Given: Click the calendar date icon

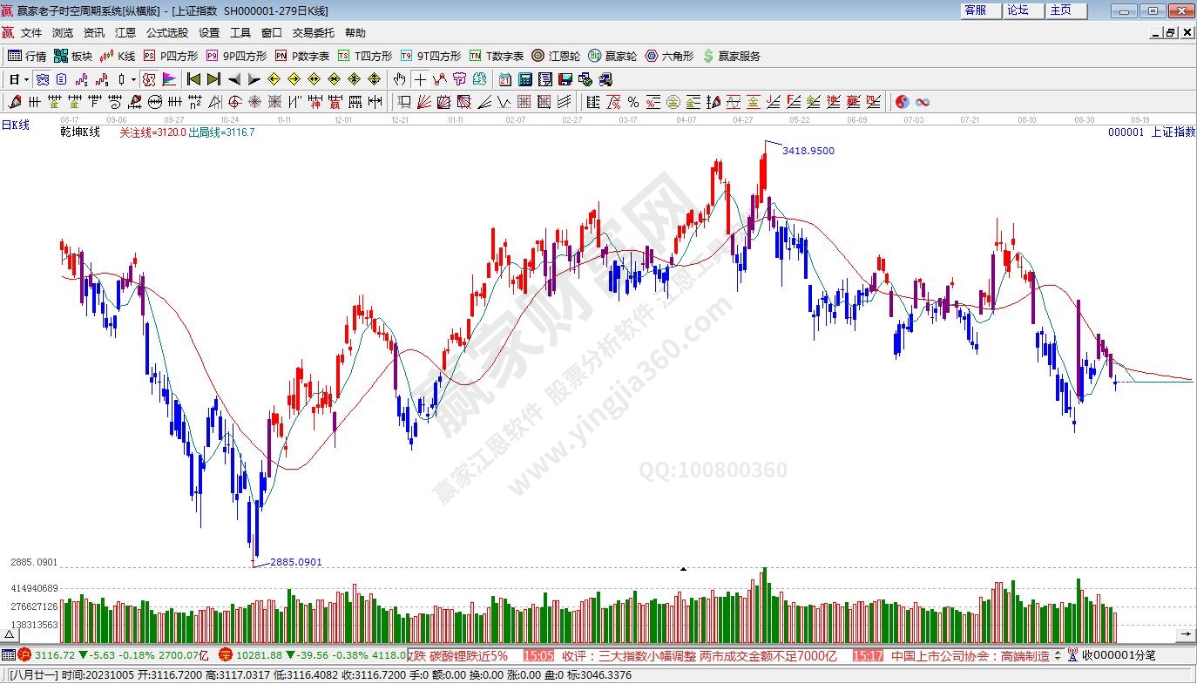Looking at the screenshot, I should click(505, 79).
